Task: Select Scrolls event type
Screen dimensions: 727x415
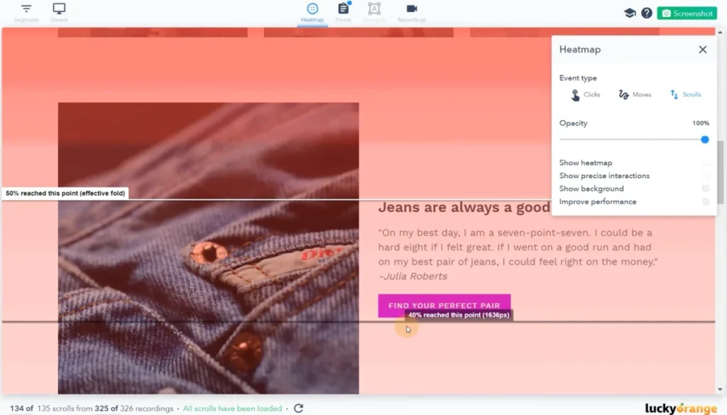Action: click(x=685, y=94)
